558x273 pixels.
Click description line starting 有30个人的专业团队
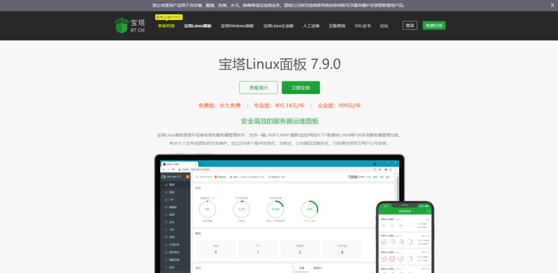(280, 144)
